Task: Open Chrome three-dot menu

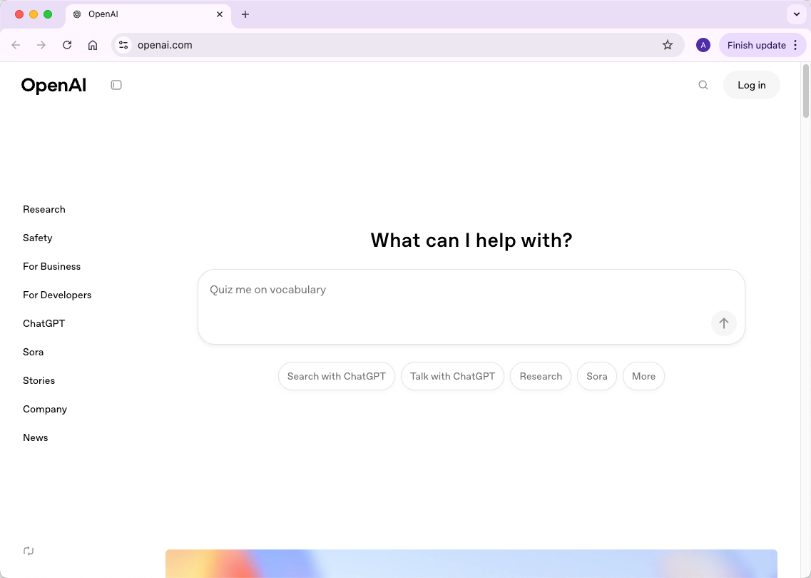Action: pos(795,45)
